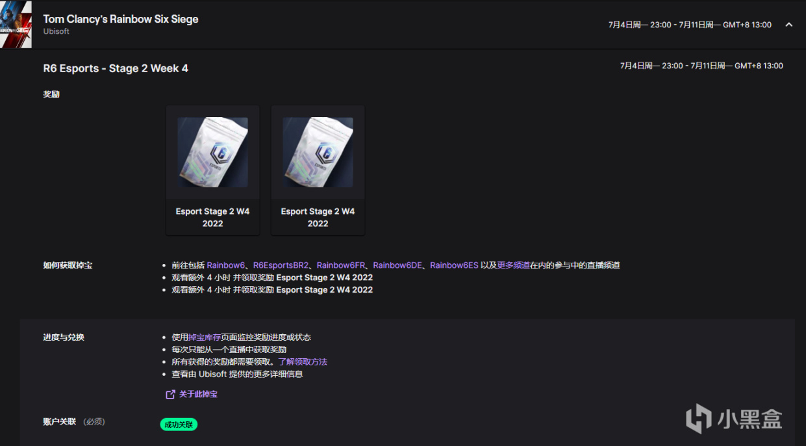Visit the Rainbow6DE channel link
806x446 pixels.
click(x=397, y=265)
